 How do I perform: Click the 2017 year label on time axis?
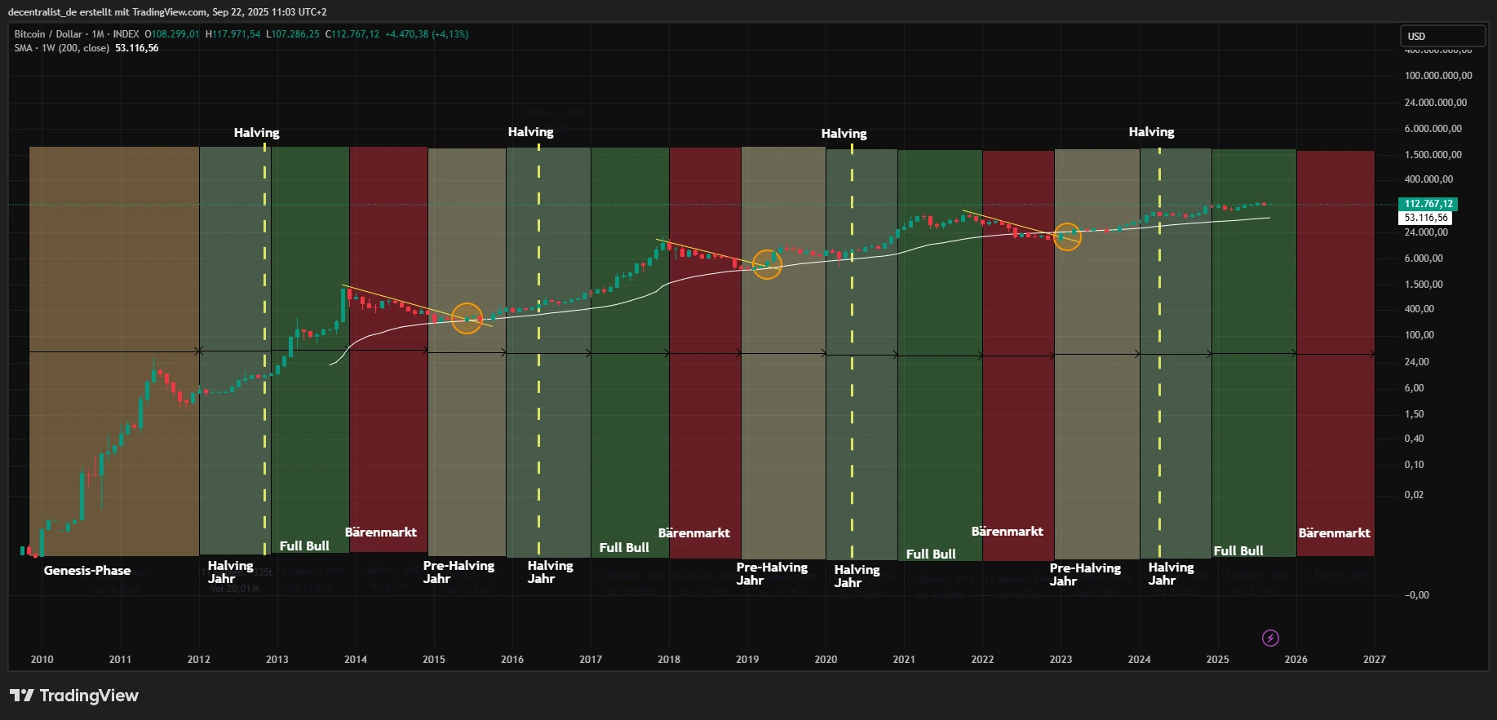click(x=591, y=660)
